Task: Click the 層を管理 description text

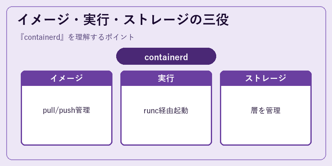Action: click(266, 110)
